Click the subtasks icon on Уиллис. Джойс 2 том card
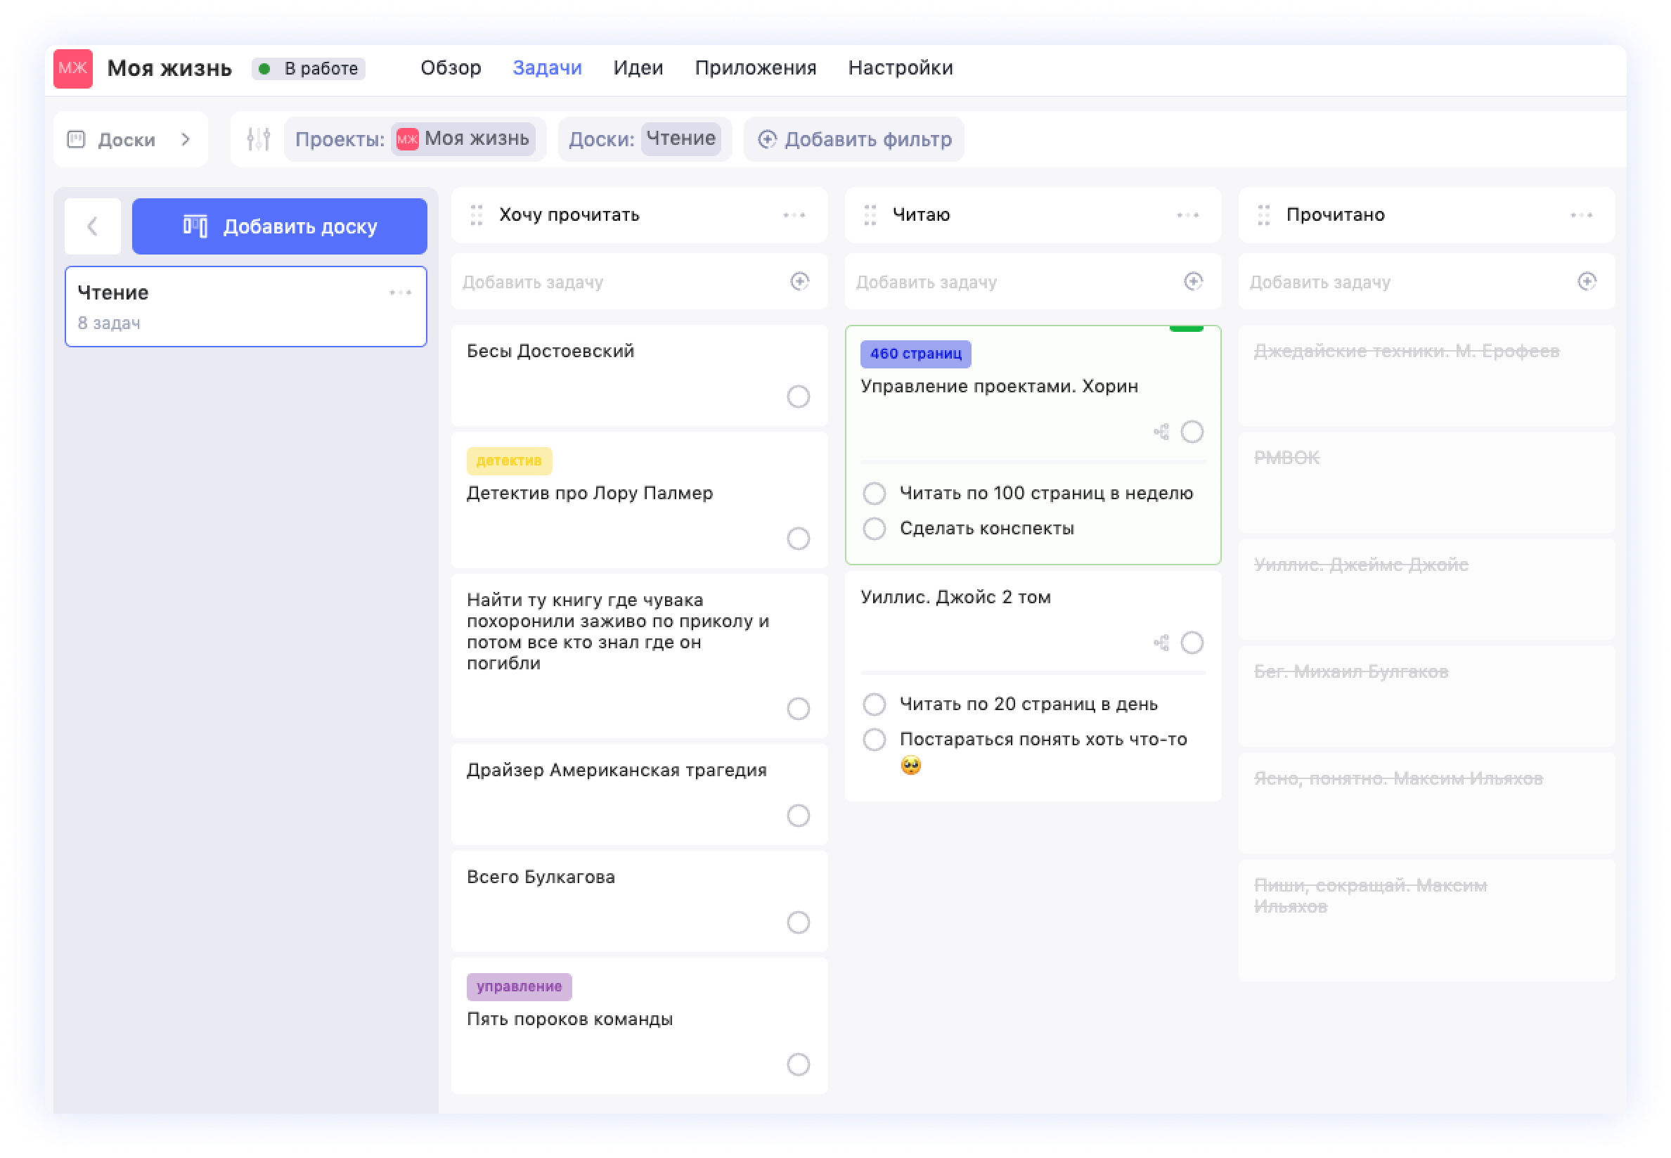 [x=1161, y=643]
